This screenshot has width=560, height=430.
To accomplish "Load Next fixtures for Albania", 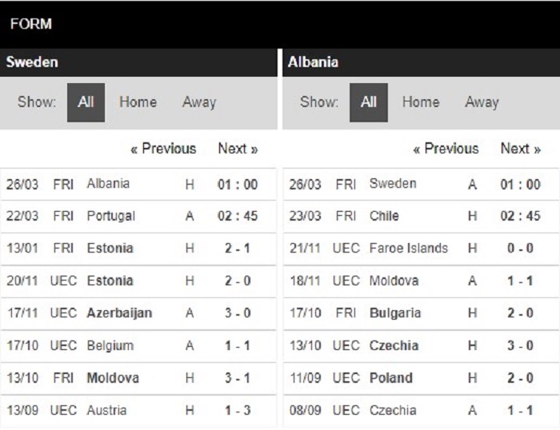I will pos(521,149).
